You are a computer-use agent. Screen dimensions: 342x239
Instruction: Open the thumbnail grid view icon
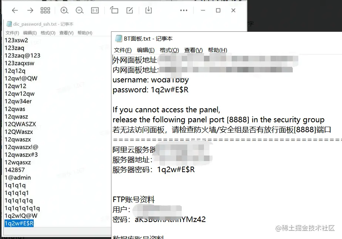(x=46, y=10)
